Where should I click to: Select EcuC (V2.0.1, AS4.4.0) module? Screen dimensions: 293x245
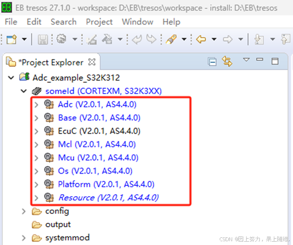point(99,131)
